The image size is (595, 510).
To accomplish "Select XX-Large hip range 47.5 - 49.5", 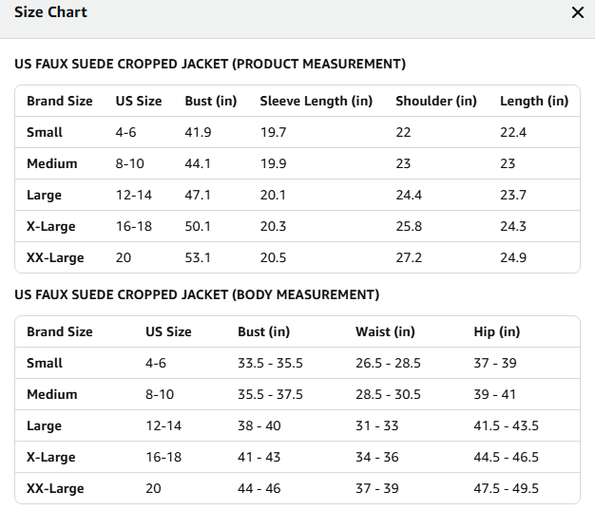I will [506, 488].
